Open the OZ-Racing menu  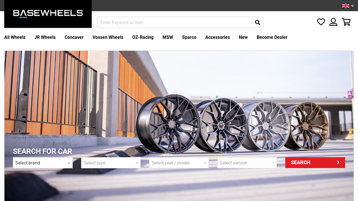pyautogui.click(x=143, y=37)
